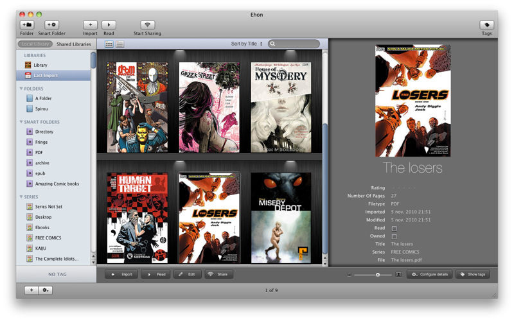Add a new Folder from toolbar
The height and width of the screenshot is (321, 514).
[x=27, y=25]
